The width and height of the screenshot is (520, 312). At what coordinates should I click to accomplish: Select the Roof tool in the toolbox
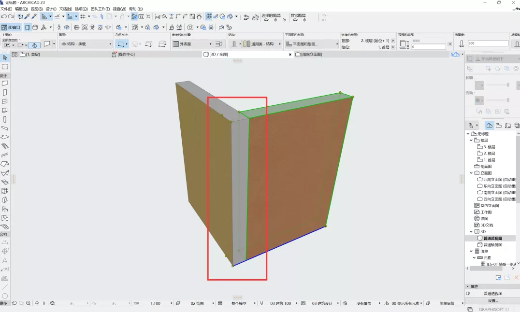(5, 164)
